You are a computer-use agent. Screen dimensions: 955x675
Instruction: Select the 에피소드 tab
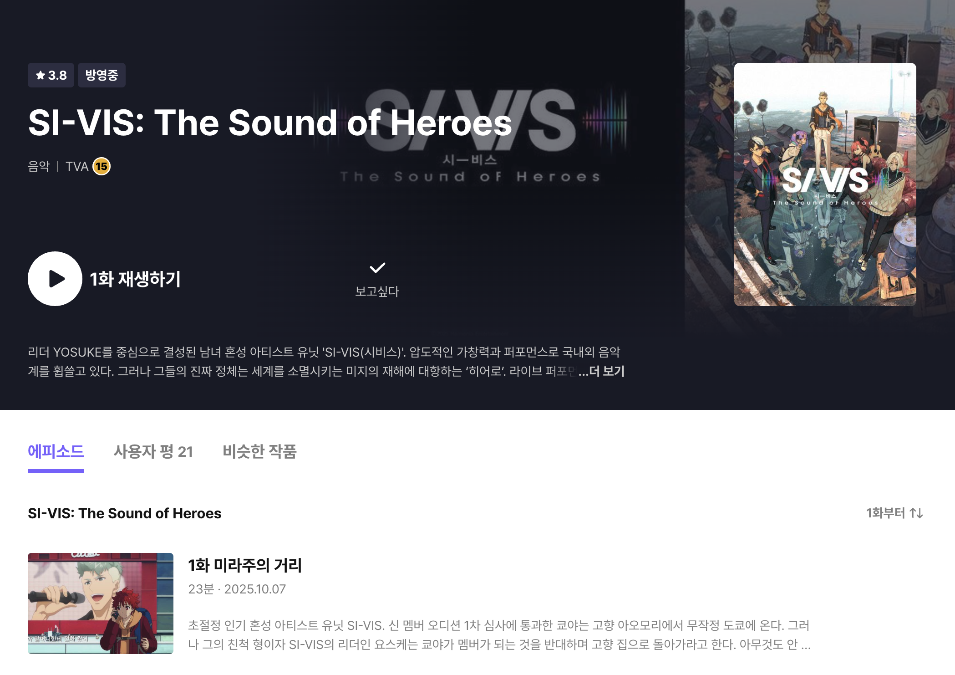(56, 451)
